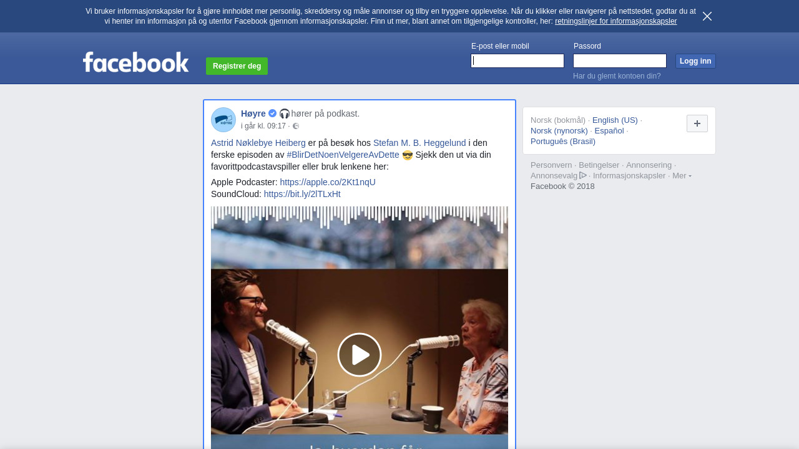
Task: Open the Informasjonskapsler footer link
Action: click(x=629, y=175)
